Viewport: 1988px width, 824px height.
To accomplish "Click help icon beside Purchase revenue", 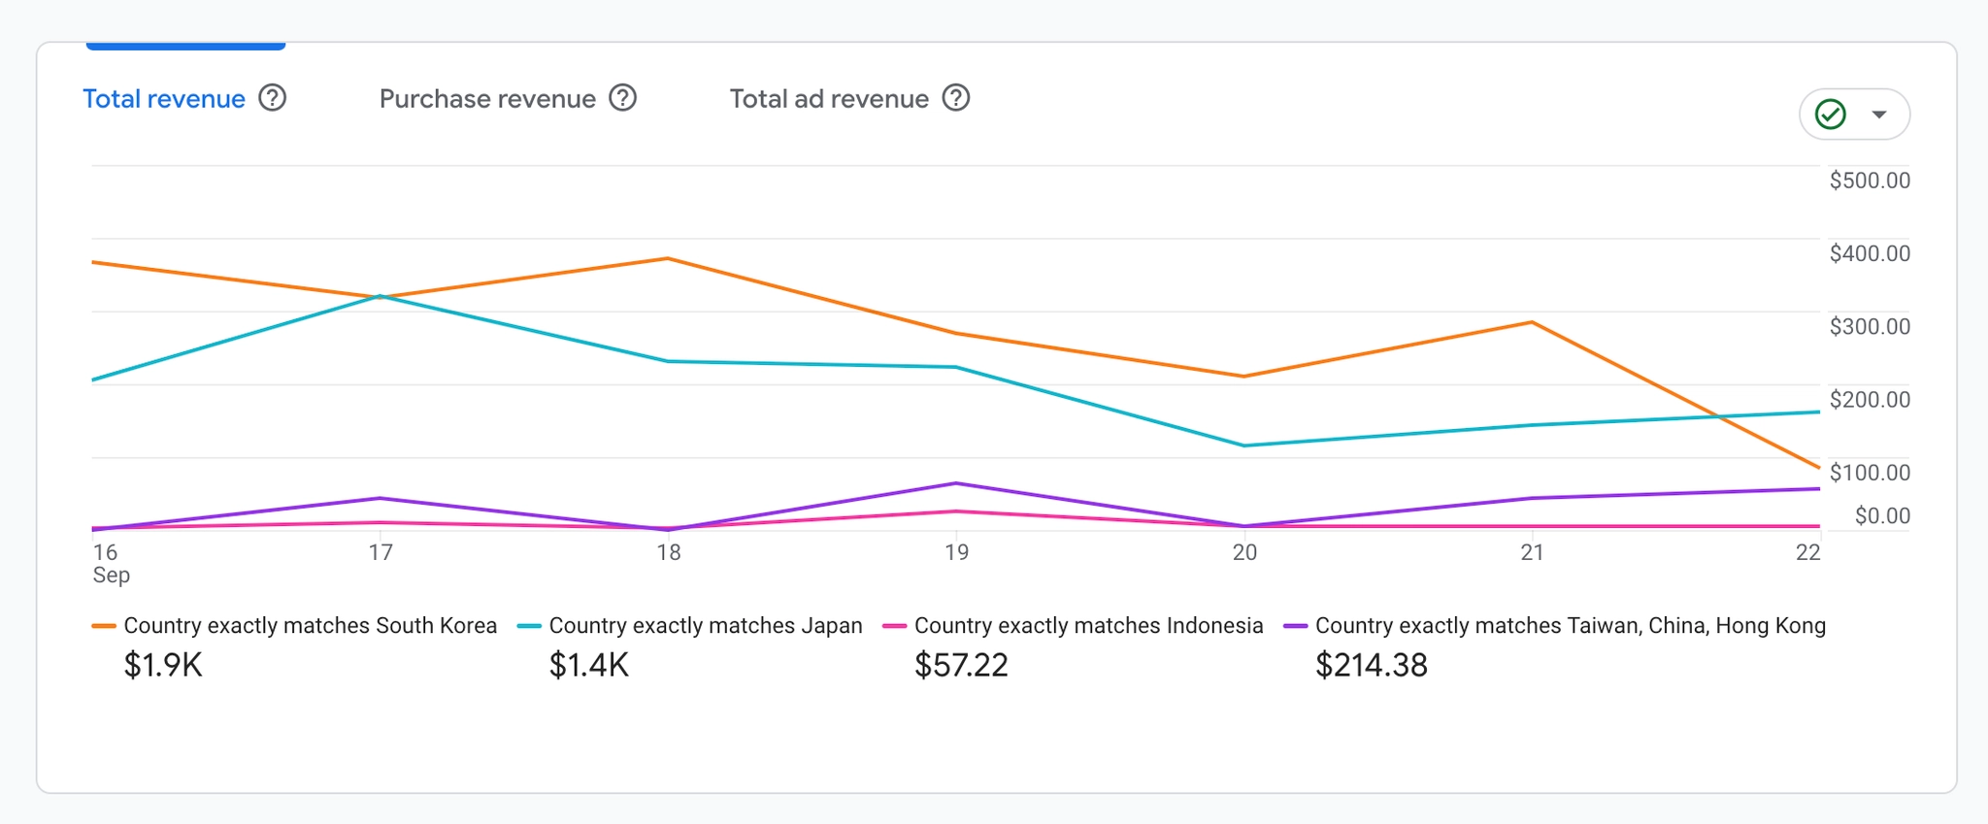I will click(x=622, y=98).
